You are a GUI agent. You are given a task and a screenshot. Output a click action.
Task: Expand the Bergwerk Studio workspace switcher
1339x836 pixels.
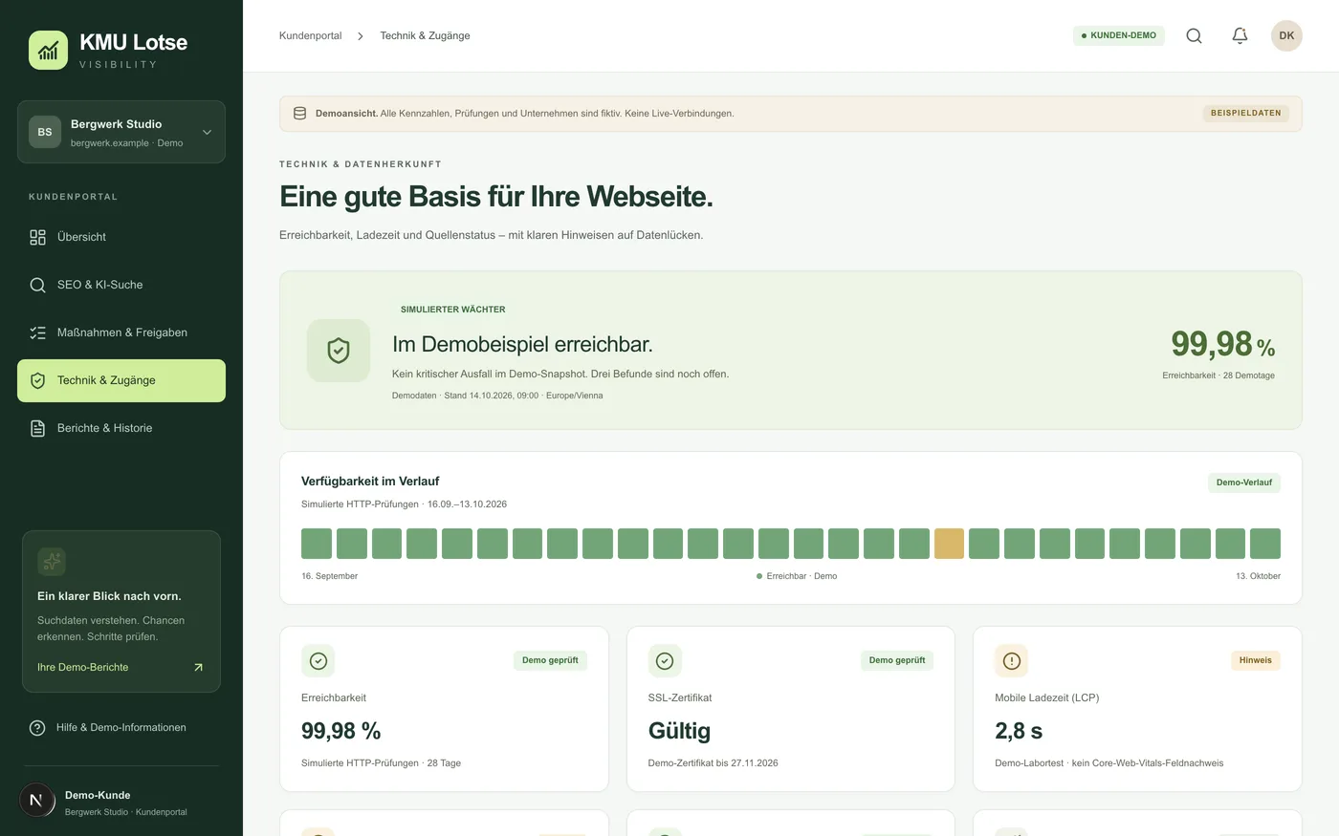click(x=121, y=132)
